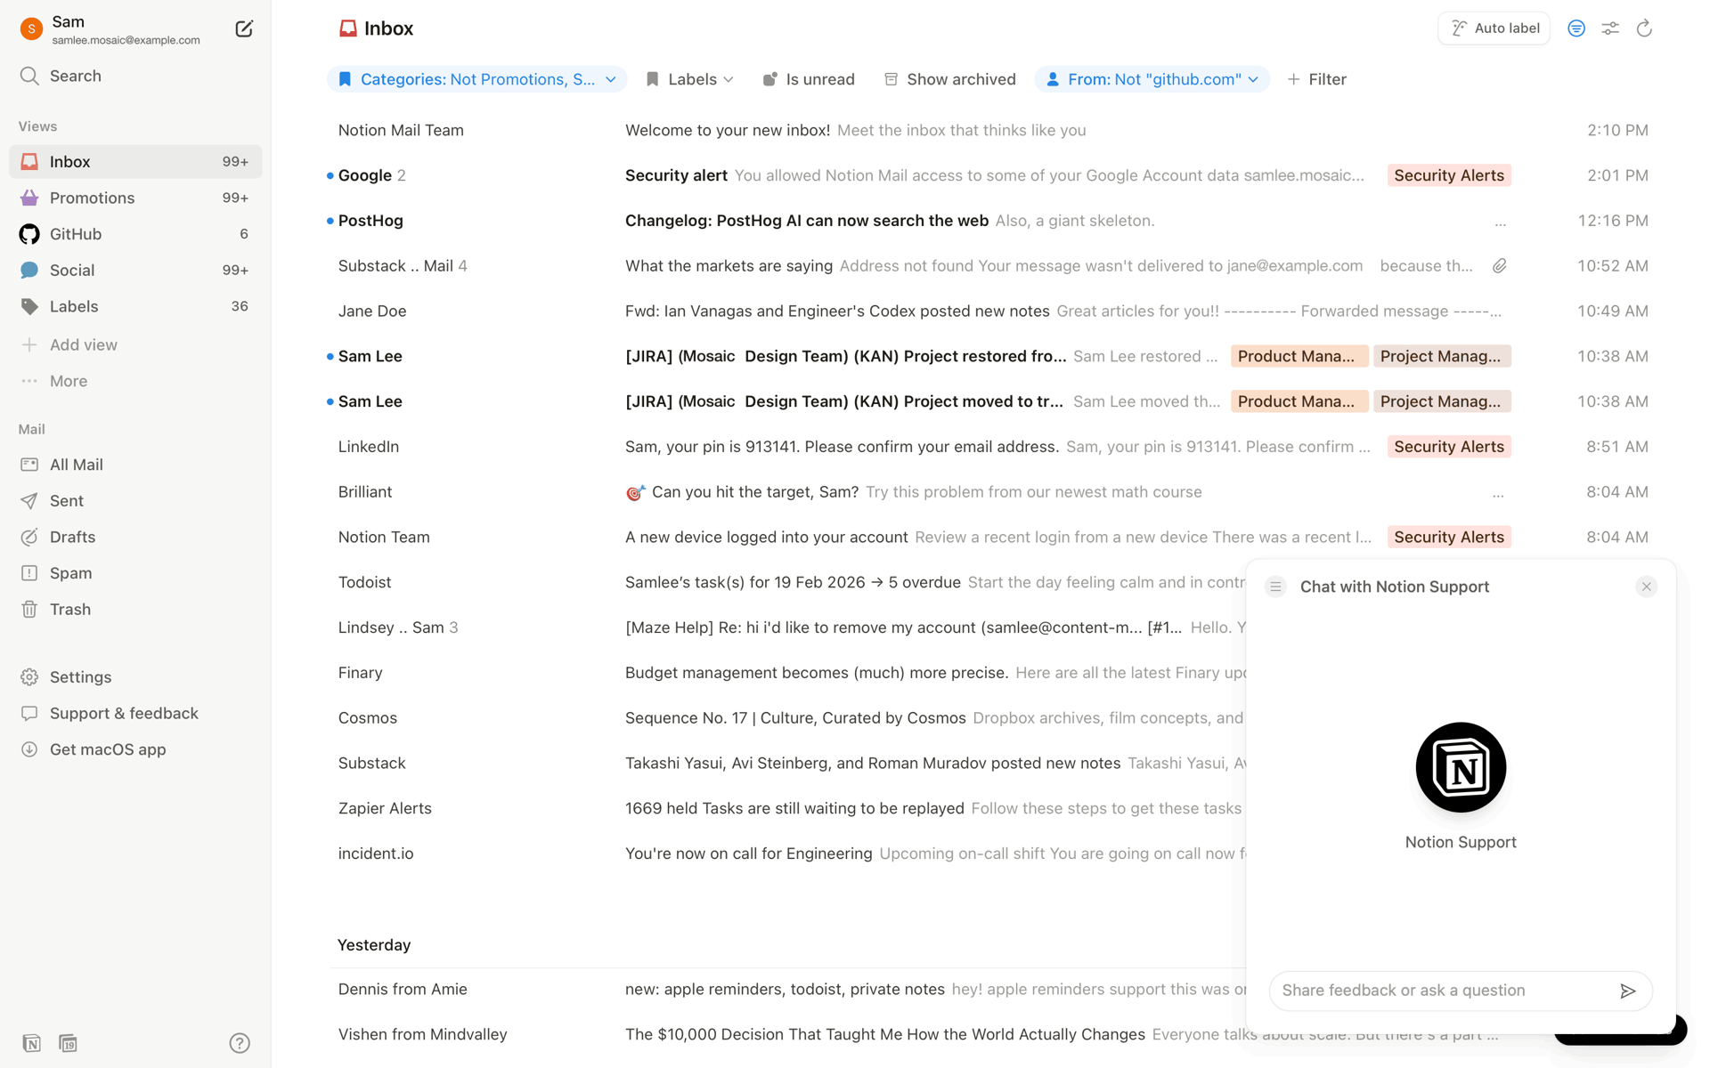Switch to the Social view

coord(135,270)
